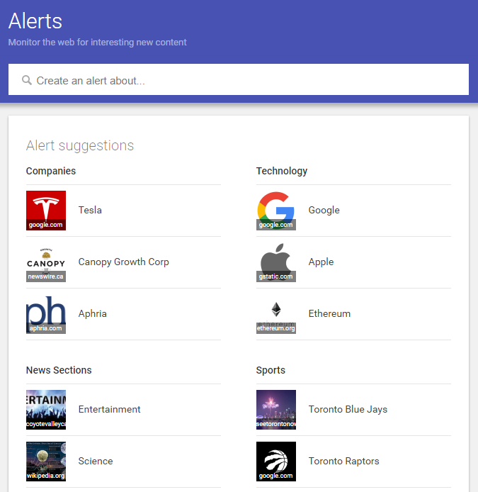Choose the Toronto Raptors suggestion
This screenshot has width=478, height=492.
coord(353,462)
